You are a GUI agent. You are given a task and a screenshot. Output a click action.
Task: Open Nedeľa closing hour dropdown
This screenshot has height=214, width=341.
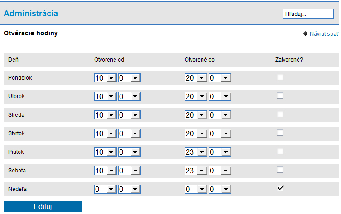point(196,189)
